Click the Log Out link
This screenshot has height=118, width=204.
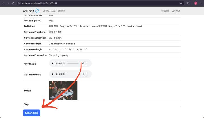(x=176, y=11)
